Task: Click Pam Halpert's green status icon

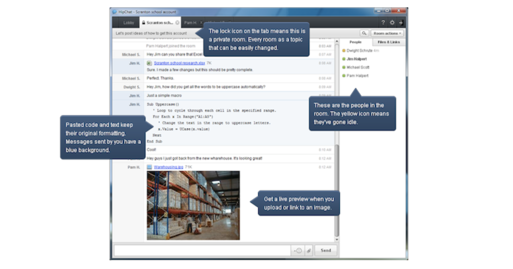Action: (x=344, y=76)
